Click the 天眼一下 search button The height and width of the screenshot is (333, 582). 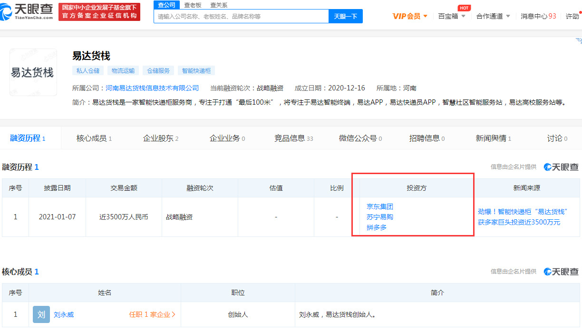pyautogui.click(x=345, y=16)
